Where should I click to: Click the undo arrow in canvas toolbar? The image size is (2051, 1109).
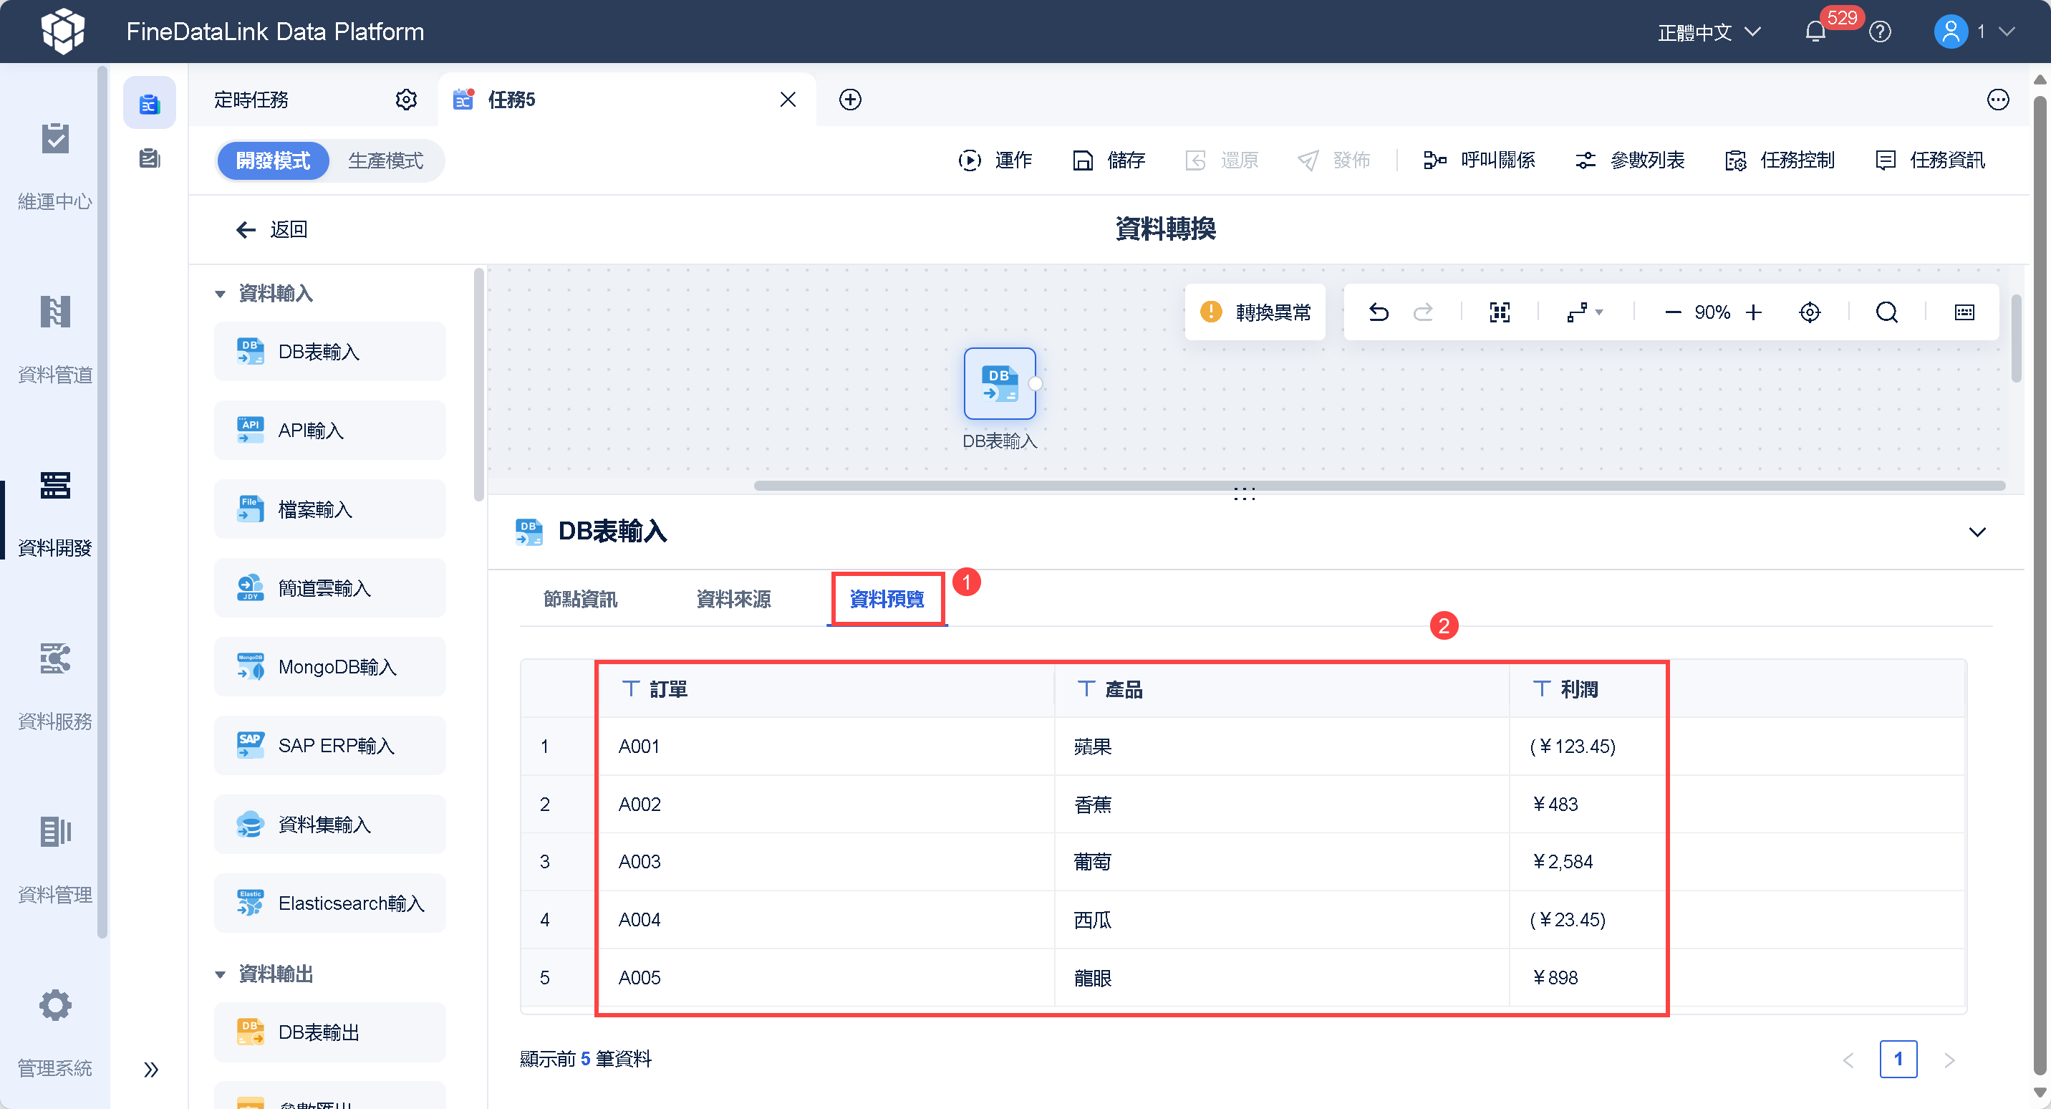point(1379,312)
